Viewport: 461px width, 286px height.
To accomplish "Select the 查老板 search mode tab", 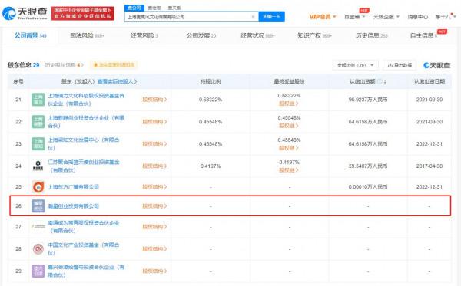I will pos(154,8).
